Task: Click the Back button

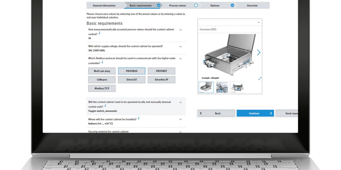Action: 216,113
